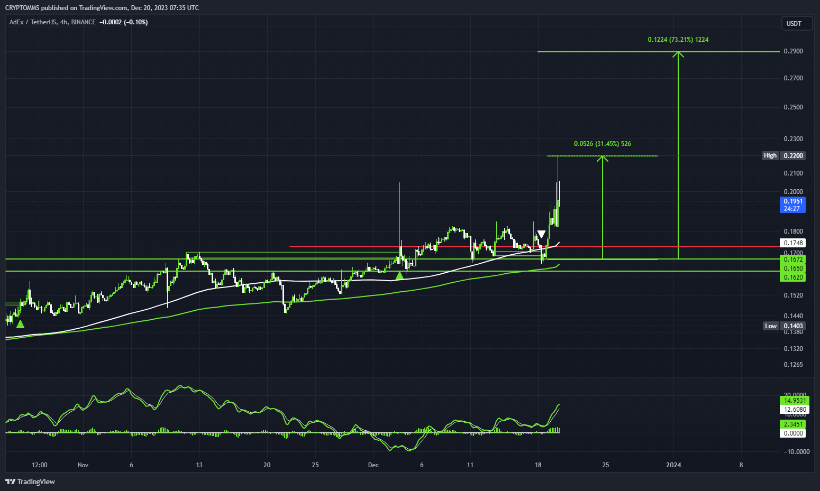Click the TradingView logo in the footer
The image size is (820, 491).
click(x=30, y=481)
